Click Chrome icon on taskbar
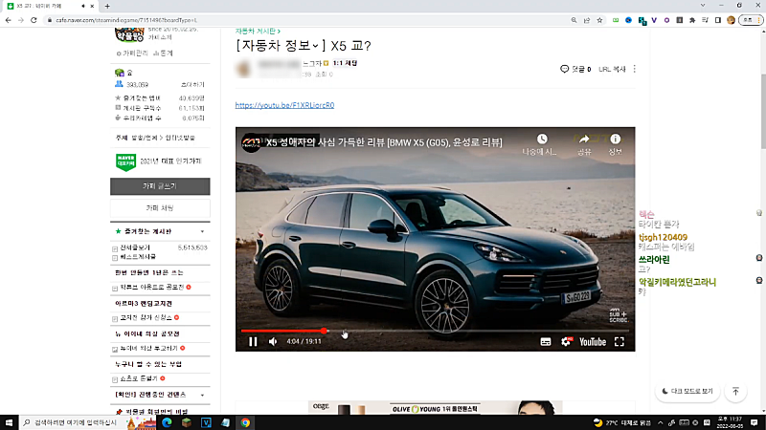Viewport: 766px width, 430px height. coord(245,422)
